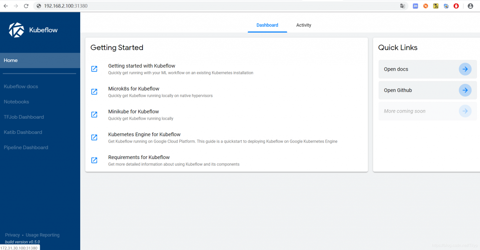480x250 pixels.
Task: Open Pipeline Dashboard in the sidebar
Action: click(26, 147)
